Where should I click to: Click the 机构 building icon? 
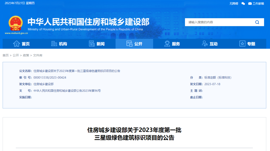(54, 44)
